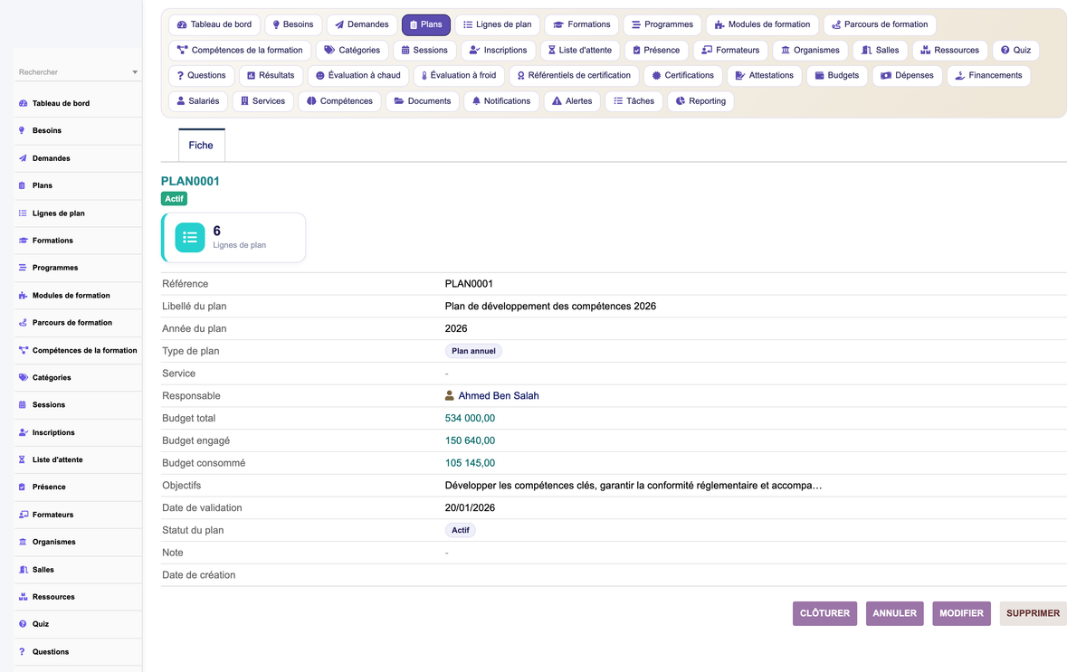Click the green Actif badge under PLAN0001

[174, 198]
